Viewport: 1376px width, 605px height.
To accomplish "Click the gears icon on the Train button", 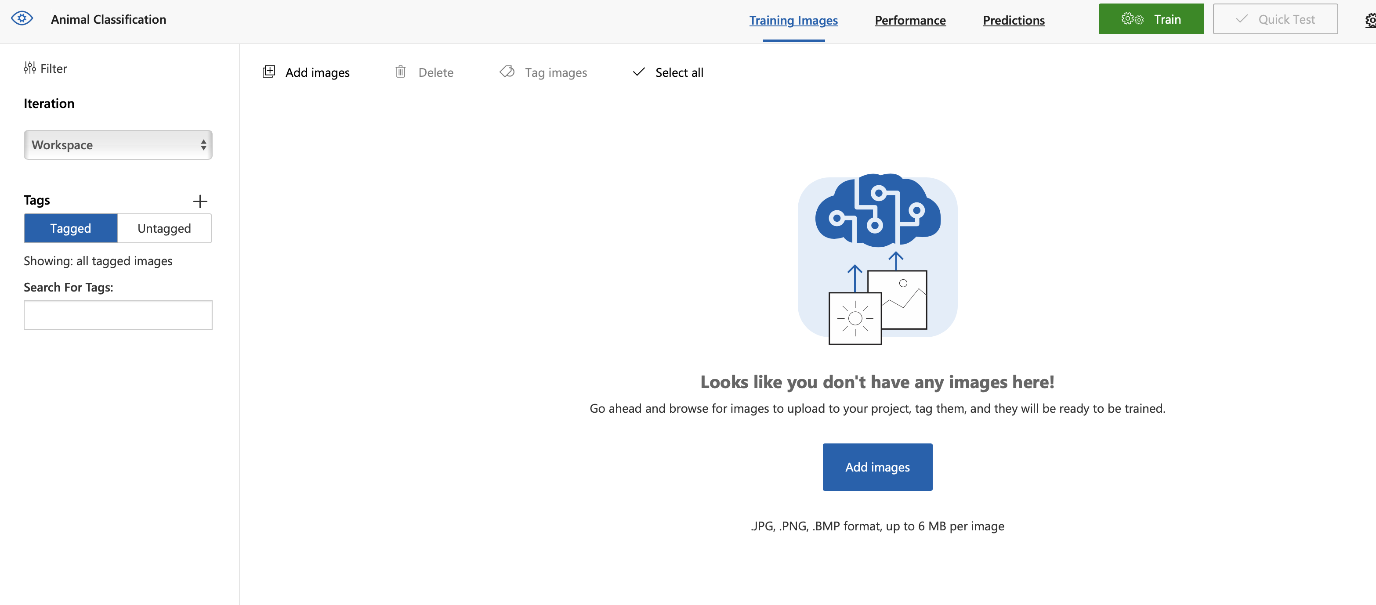I will point(1132,19).
